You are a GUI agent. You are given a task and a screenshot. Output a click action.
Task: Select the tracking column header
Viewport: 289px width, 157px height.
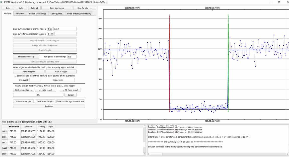click(41, 127)
